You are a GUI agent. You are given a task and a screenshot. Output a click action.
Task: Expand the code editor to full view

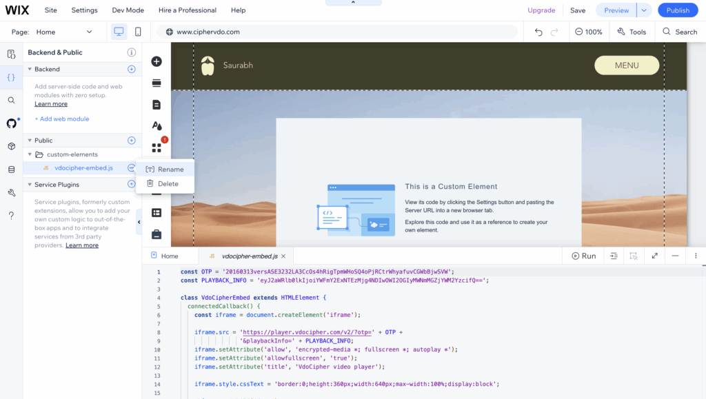(x=655, y=256)
